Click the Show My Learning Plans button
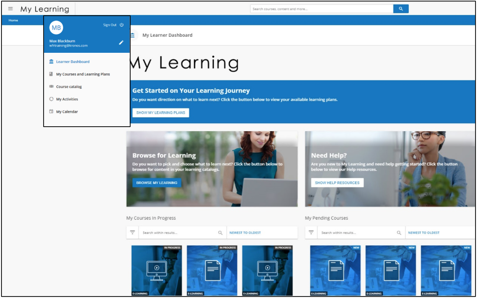This screenshot has width=477, height=298. click(160, 113)
